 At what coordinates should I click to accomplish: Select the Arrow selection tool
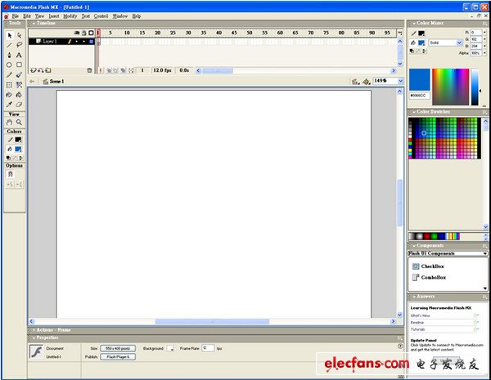(9, 35)
